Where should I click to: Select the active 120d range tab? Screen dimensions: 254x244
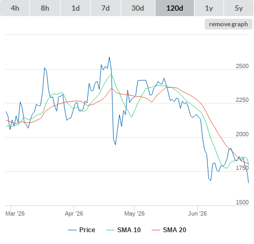click(x=175, y=8)
